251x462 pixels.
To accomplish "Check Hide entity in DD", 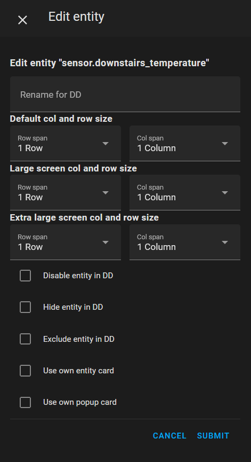I will (x=25, y=307).
